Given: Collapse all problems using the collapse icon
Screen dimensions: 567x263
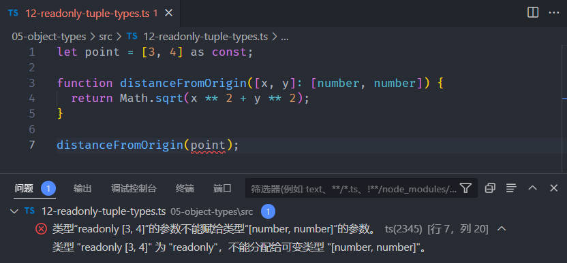Looking at the screenshot, I should 490,188.
